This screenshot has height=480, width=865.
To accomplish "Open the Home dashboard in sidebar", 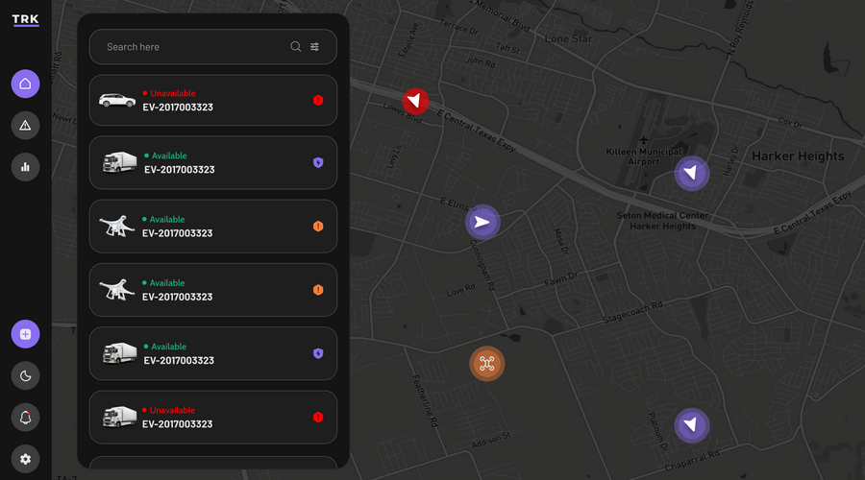I will click(25, 84).
